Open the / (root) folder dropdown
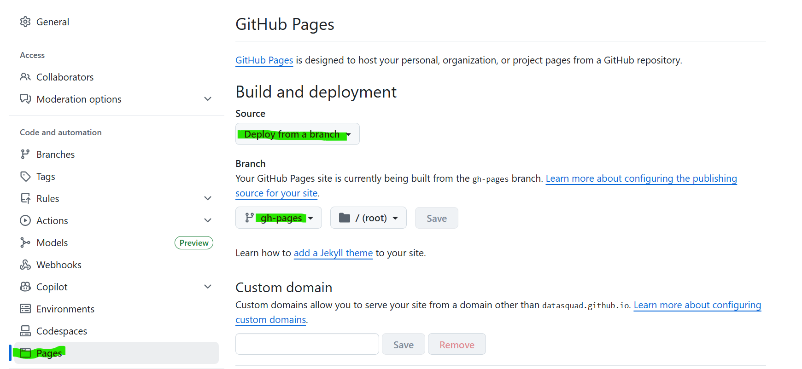802x369 pixels. (x=368, y=218)
